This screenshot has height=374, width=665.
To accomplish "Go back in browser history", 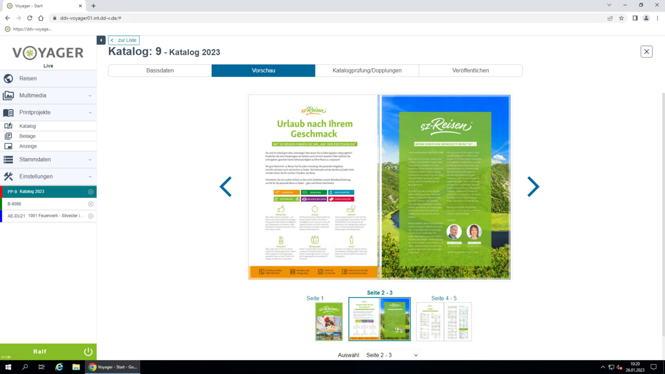I will click(x=8, y=18).
